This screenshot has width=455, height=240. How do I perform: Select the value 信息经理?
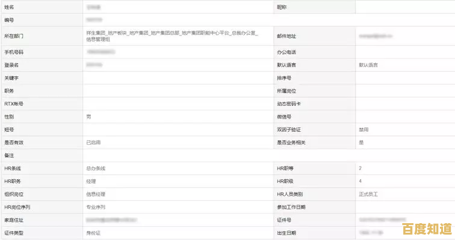(x=96, y=194)
